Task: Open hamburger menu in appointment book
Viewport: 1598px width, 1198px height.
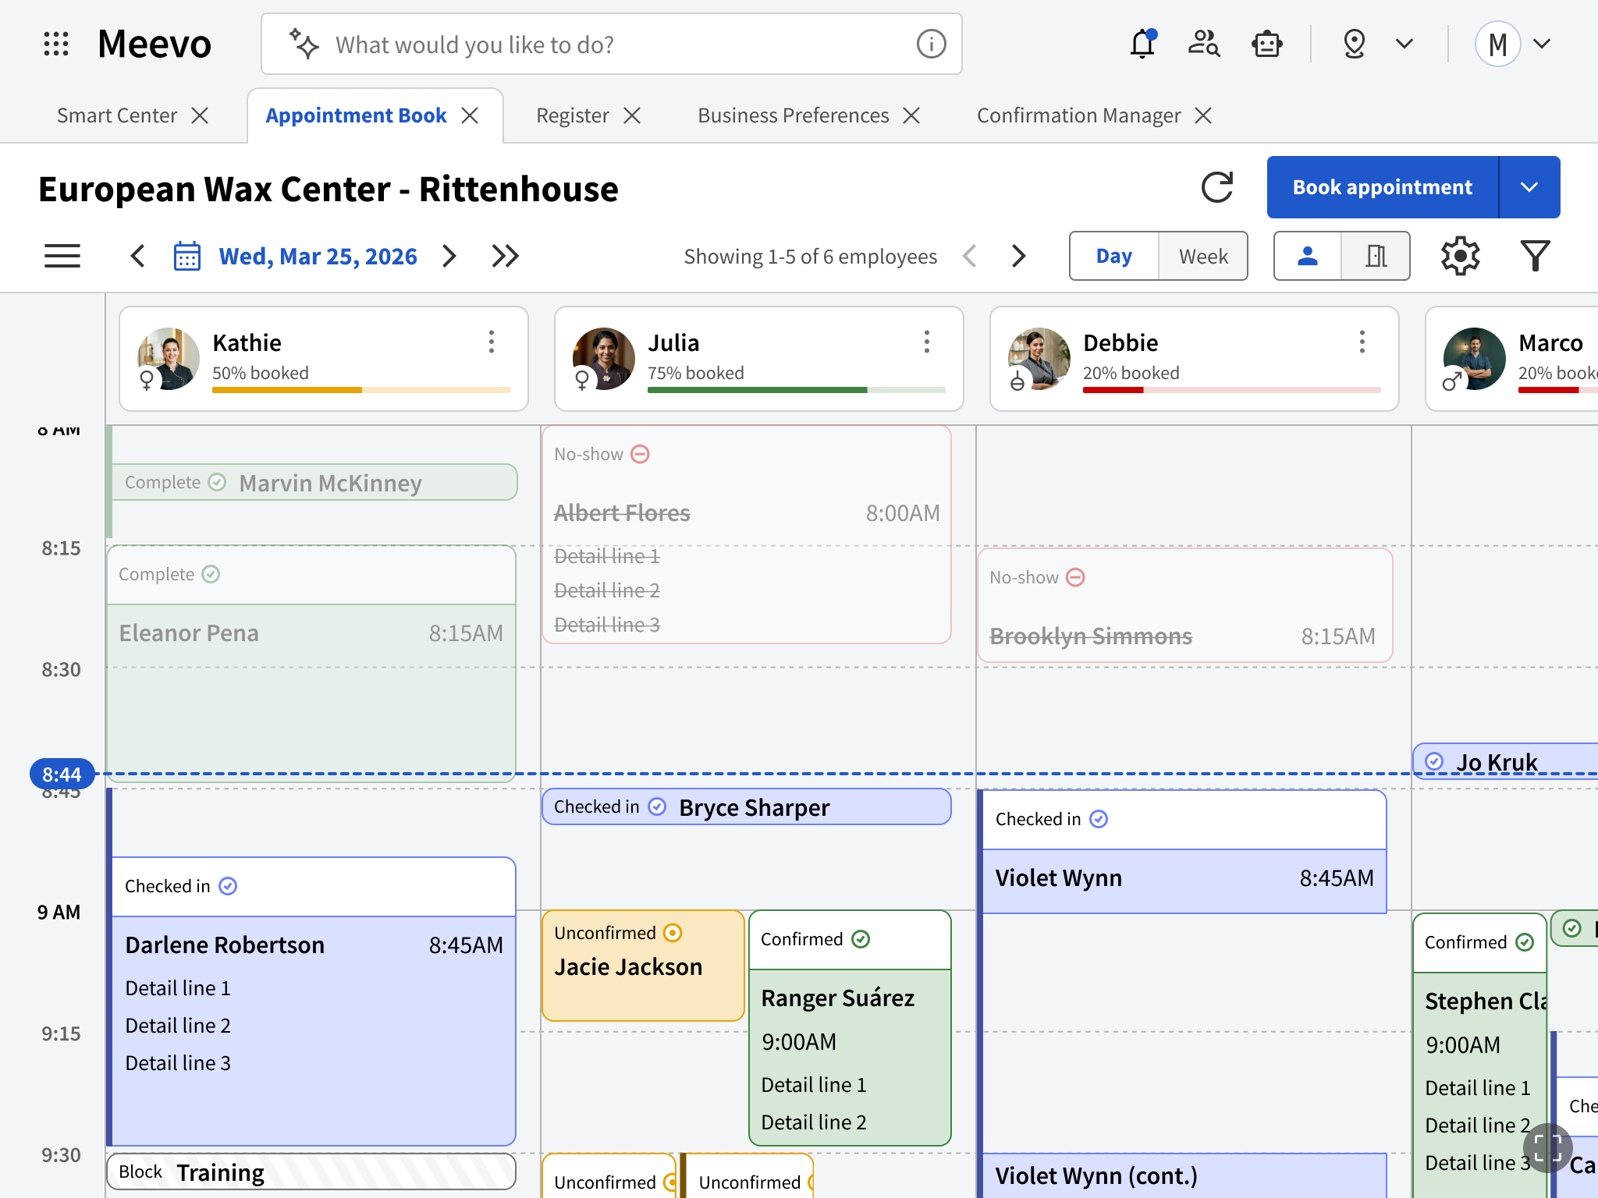Action: (62, 256)
